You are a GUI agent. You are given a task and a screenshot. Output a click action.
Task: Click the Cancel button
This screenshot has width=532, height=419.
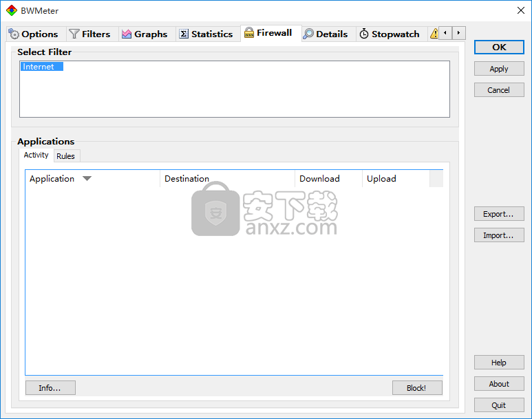point(499,90)
